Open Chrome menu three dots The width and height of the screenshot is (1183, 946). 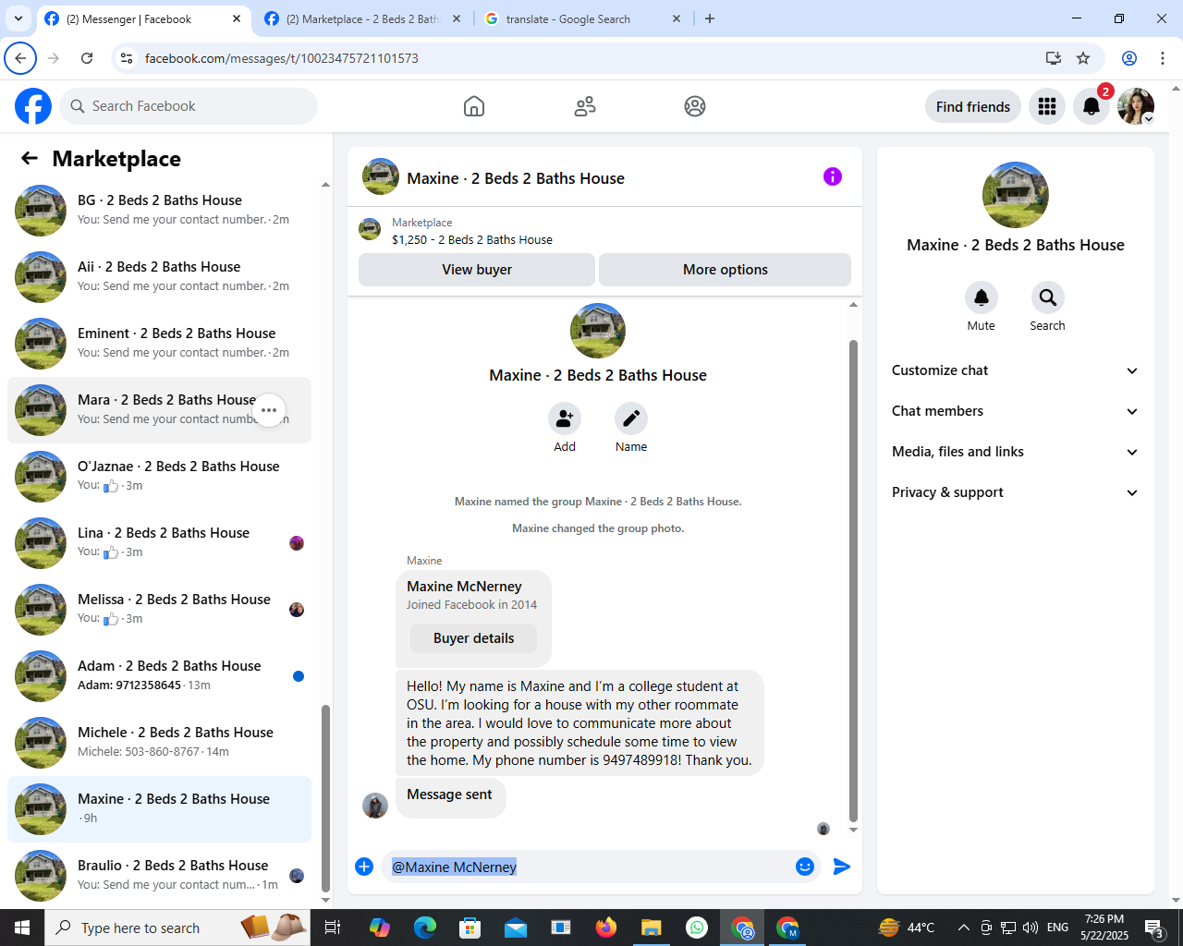[1163, 58]
